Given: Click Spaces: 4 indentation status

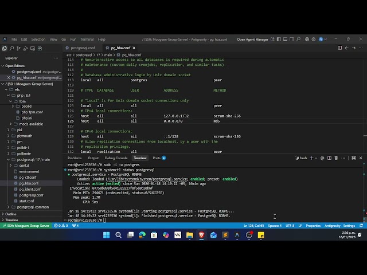Looking at the screenshot, I should click(275, 226).
